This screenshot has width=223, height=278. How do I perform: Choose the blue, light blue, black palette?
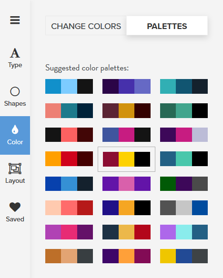point(69,86)
